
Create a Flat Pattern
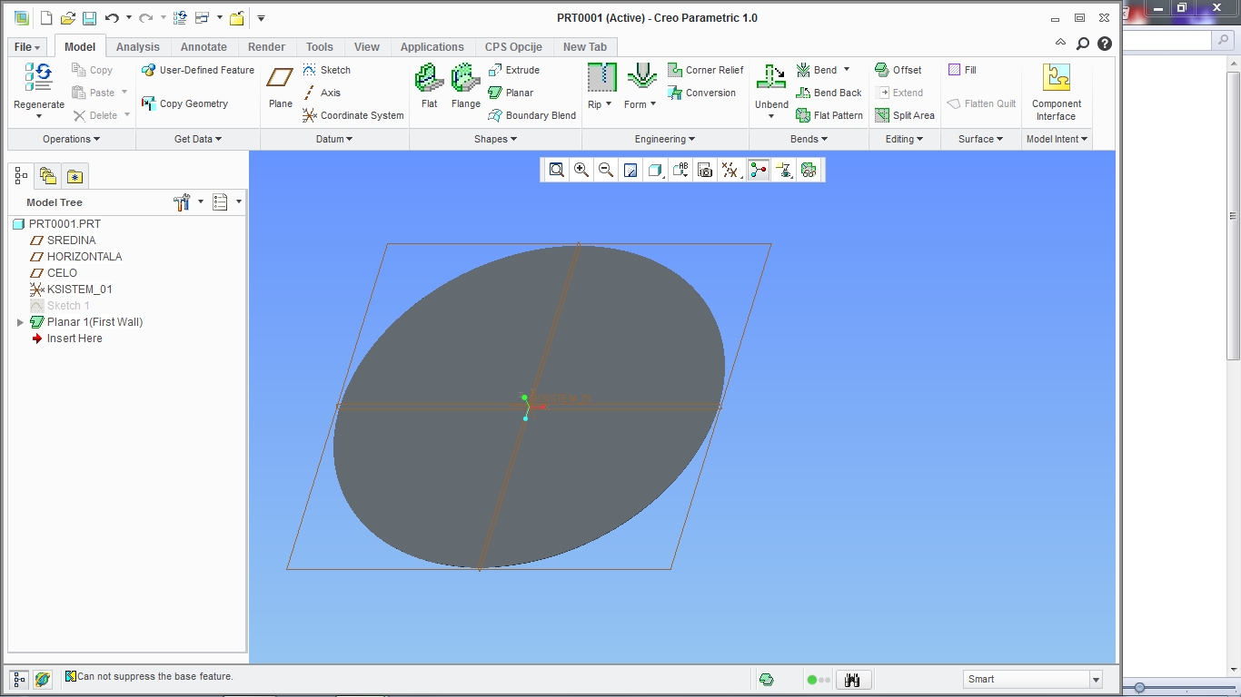(829, 115)
